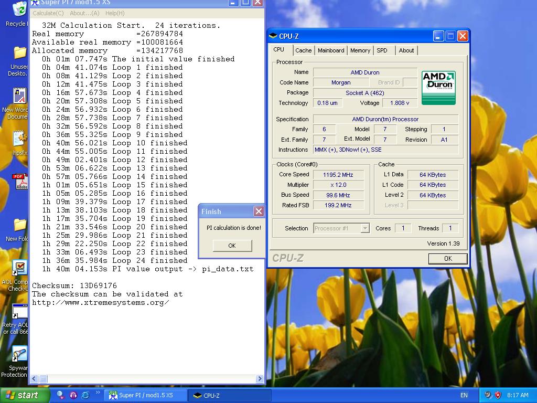Viewport: 537px width, 403px height.
Task: Open the New Folder desktop icon
Action: [20, 225]
